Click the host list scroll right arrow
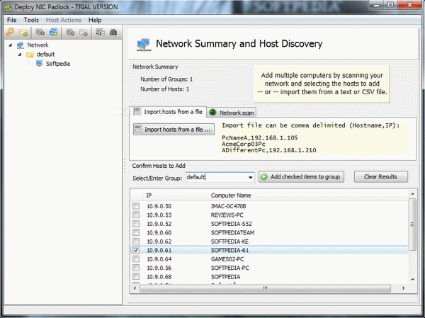Viewport: 425px width, 318px height. [403, 288]
